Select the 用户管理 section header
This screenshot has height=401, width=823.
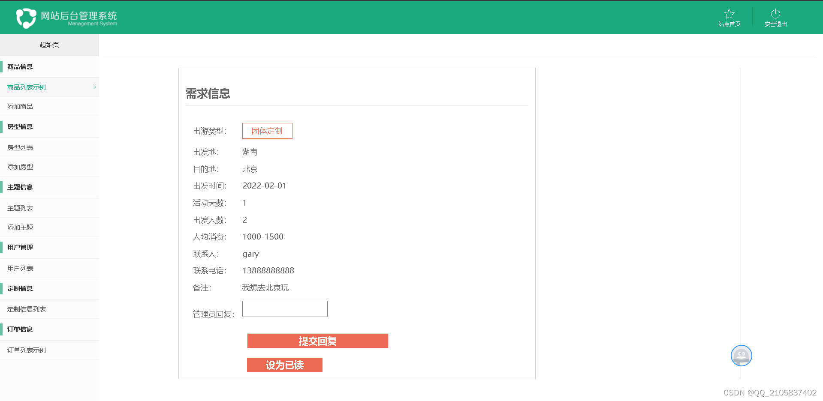(20, 248)
